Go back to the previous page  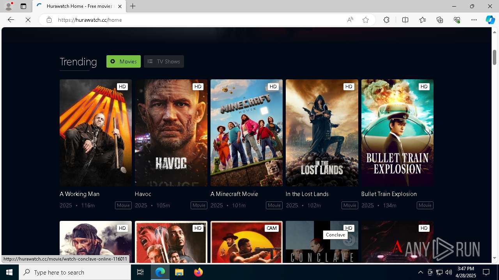(11, 20)
